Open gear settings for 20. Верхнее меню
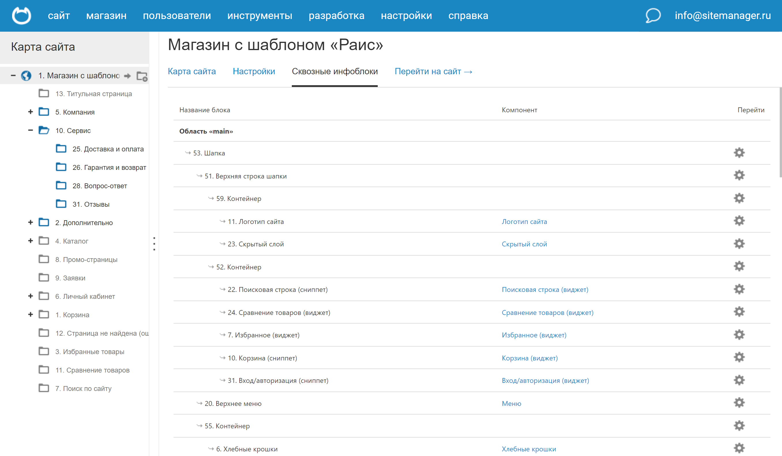 (x=739, y=403)
